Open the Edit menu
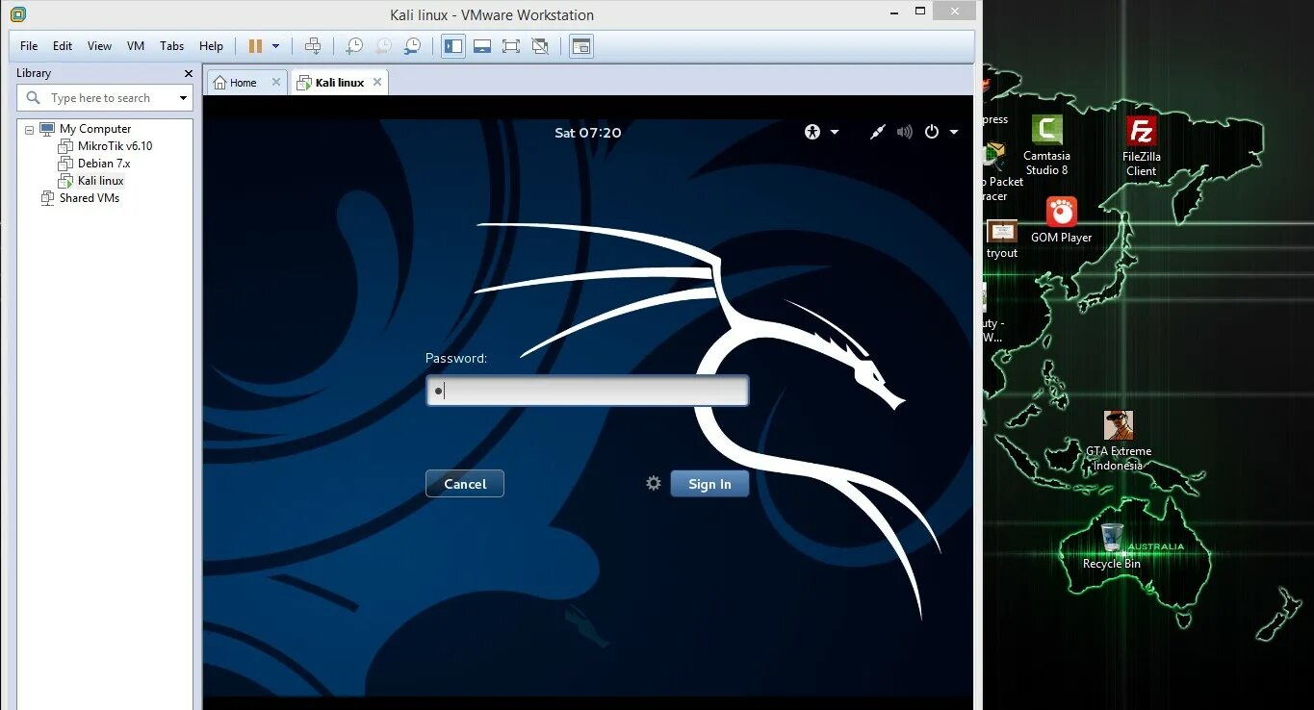The width and height of the screenshot is (1314, 710). 63,46
